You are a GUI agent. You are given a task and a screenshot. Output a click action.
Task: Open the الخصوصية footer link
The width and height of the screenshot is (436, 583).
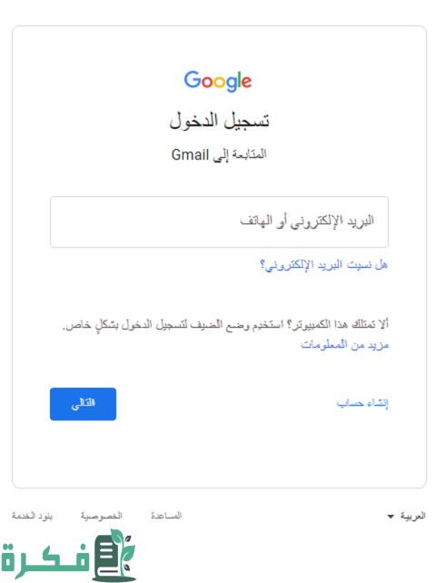click(101, 516)
